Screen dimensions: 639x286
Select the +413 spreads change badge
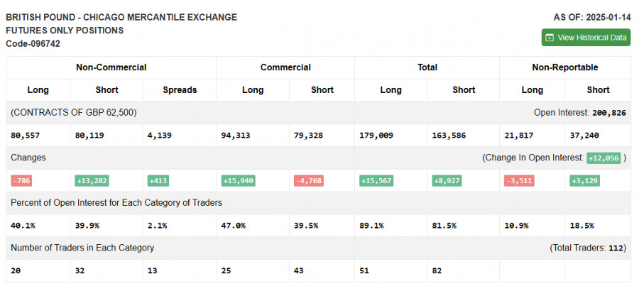point(159,180)
